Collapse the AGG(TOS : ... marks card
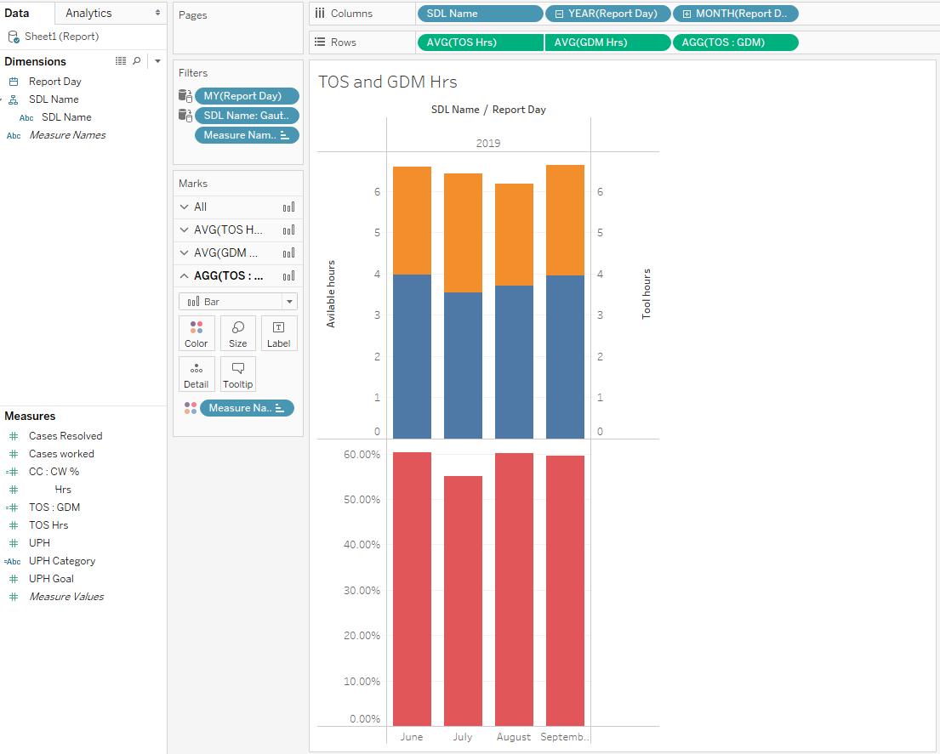This screenshot has width=940, height=754. pos(184,276)
